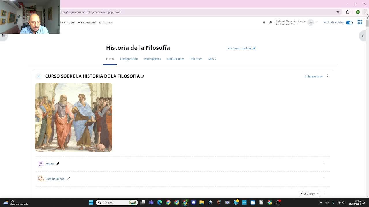369x207 pixels.
Task: Select the Curso tab
Action: coord(110,59)
